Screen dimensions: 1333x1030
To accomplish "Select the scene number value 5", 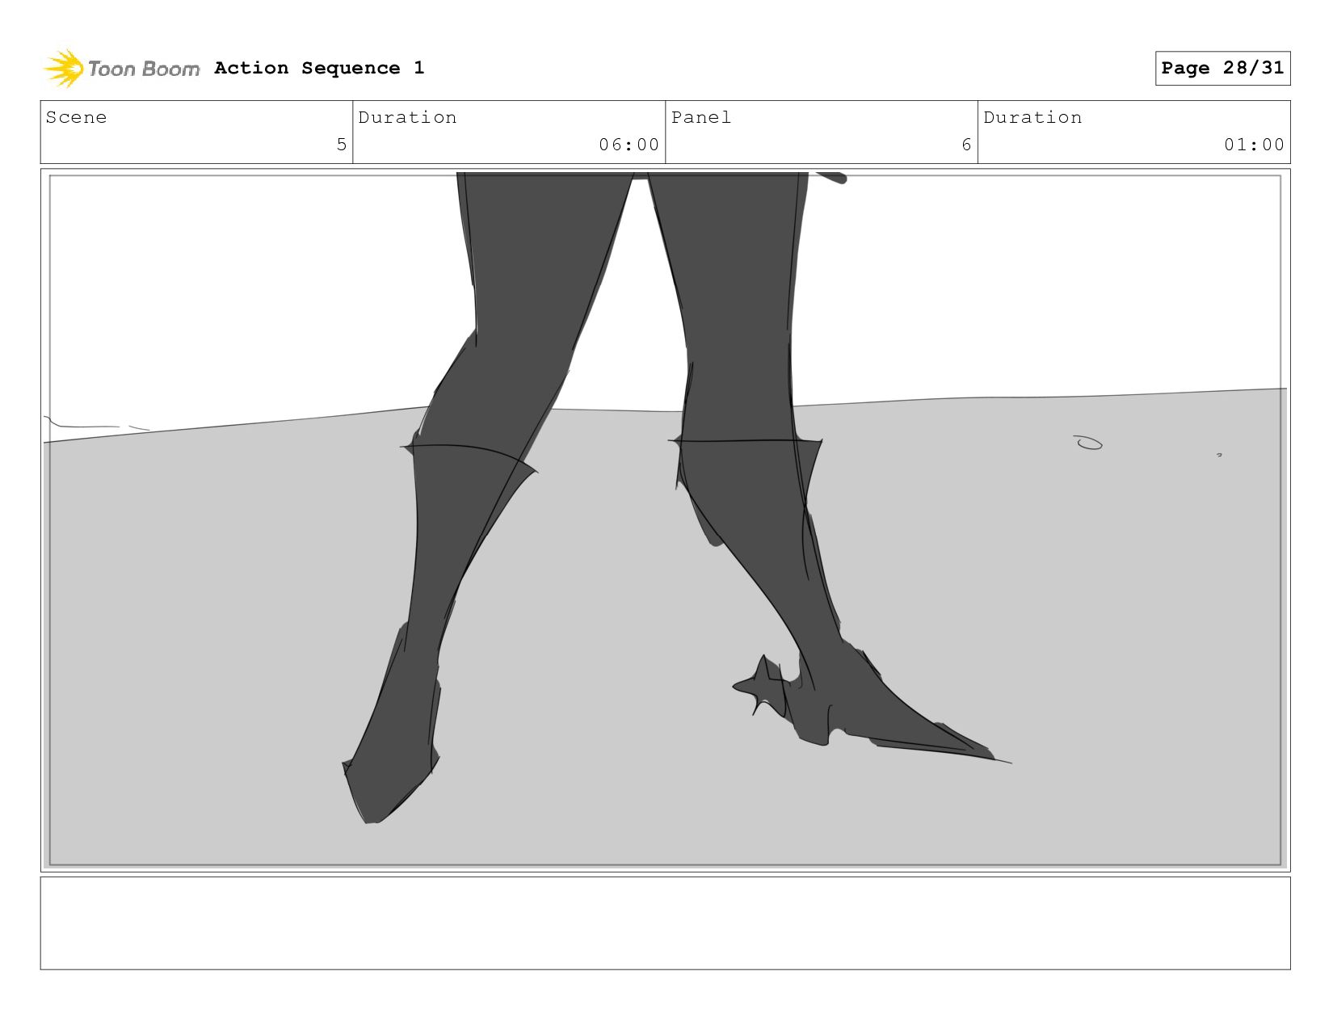I will (x=342, y=145).
